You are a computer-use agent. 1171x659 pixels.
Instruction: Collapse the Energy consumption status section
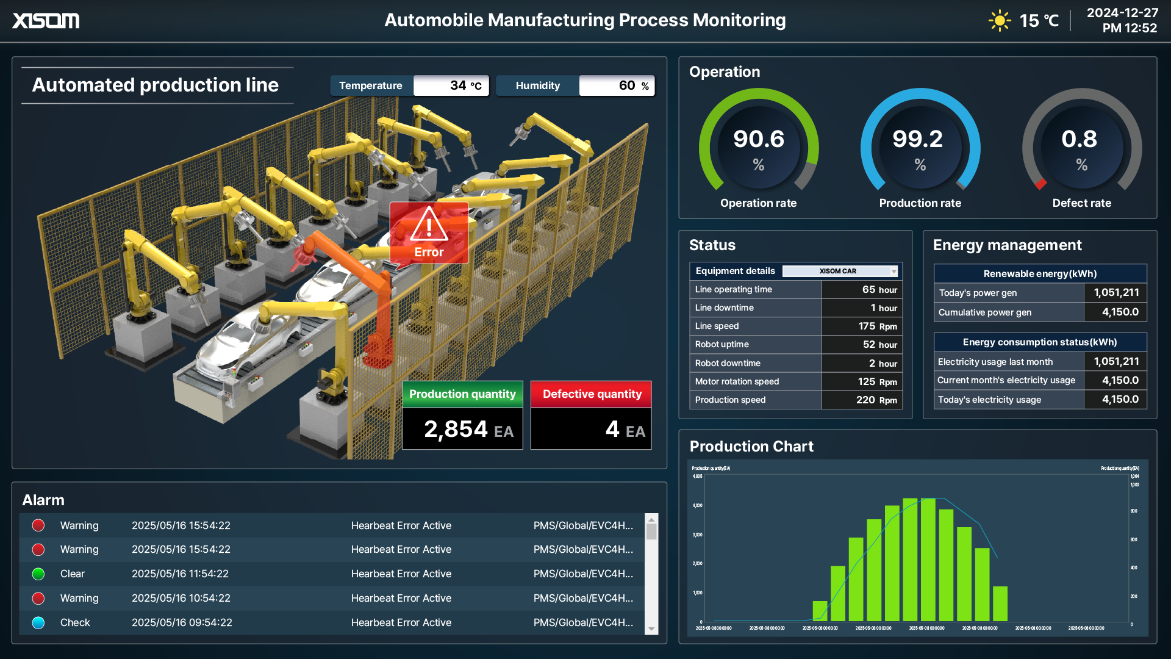tap(1039, 342)
